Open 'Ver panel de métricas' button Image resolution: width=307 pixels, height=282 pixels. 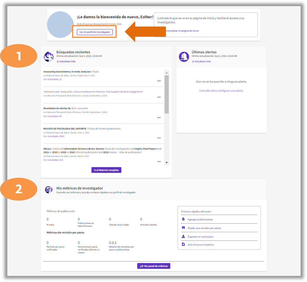(154, 266)
